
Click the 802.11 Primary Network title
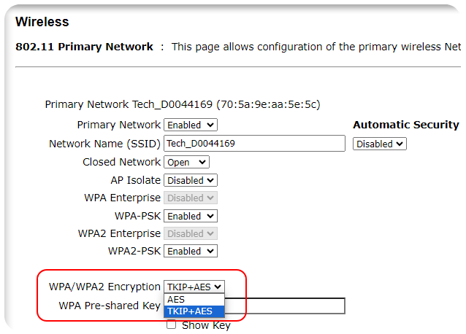point(85,47)
